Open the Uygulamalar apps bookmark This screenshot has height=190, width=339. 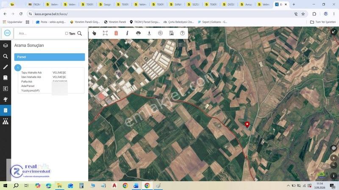13,22
